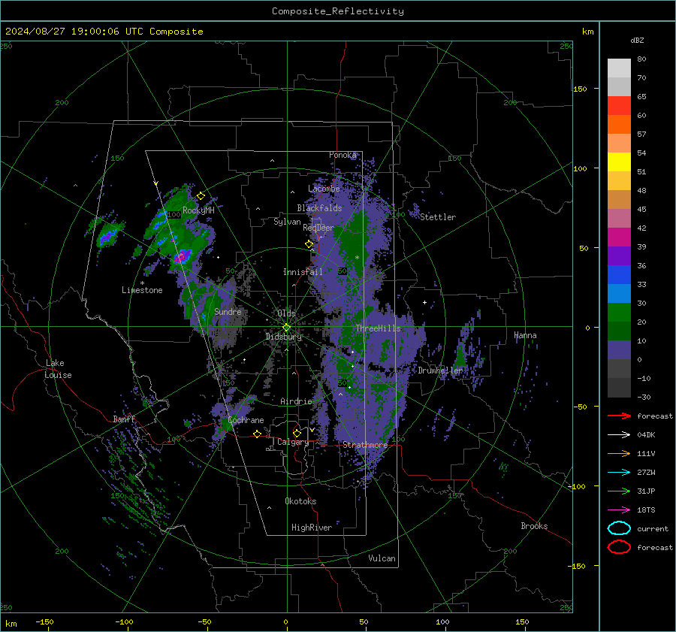The image size is (676, 632).
Task: Click the HighRiver label
Action: (312, 528)
